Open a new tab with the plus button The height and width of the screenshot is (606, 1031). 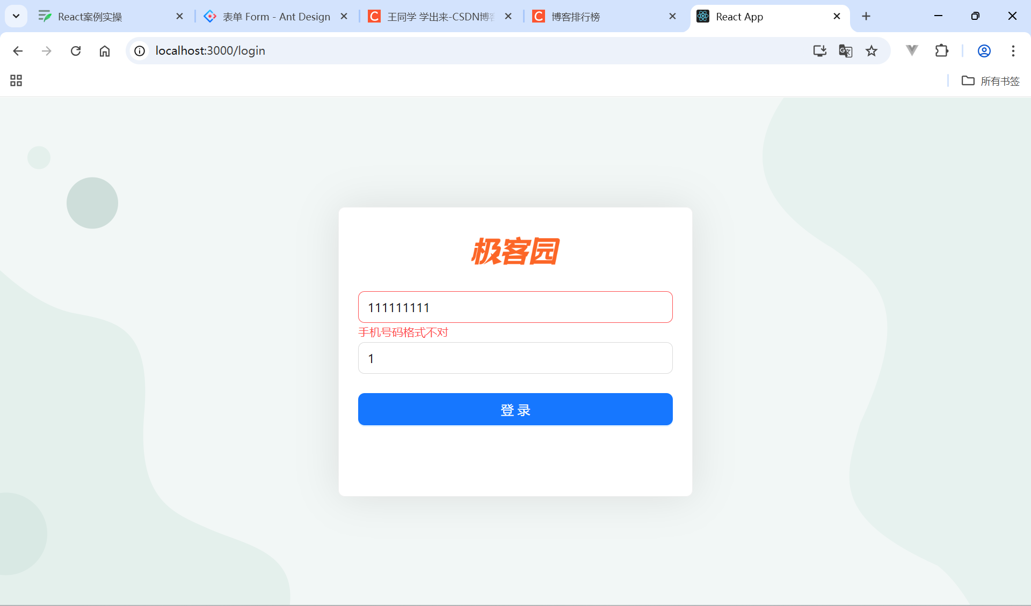pyautogui.click(x=866, y=17)
